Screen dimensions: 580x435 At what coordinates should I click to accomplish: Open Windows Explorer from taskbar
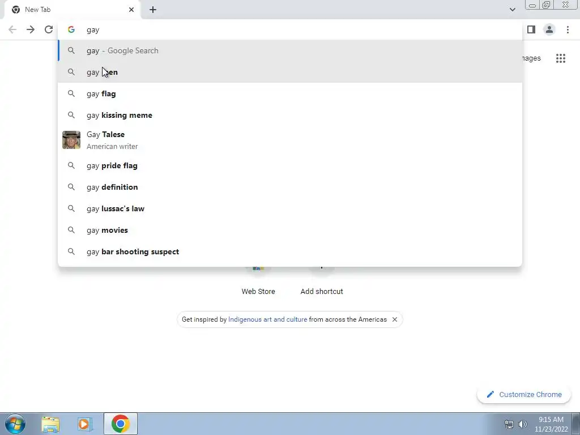click(x=50, y=424)
